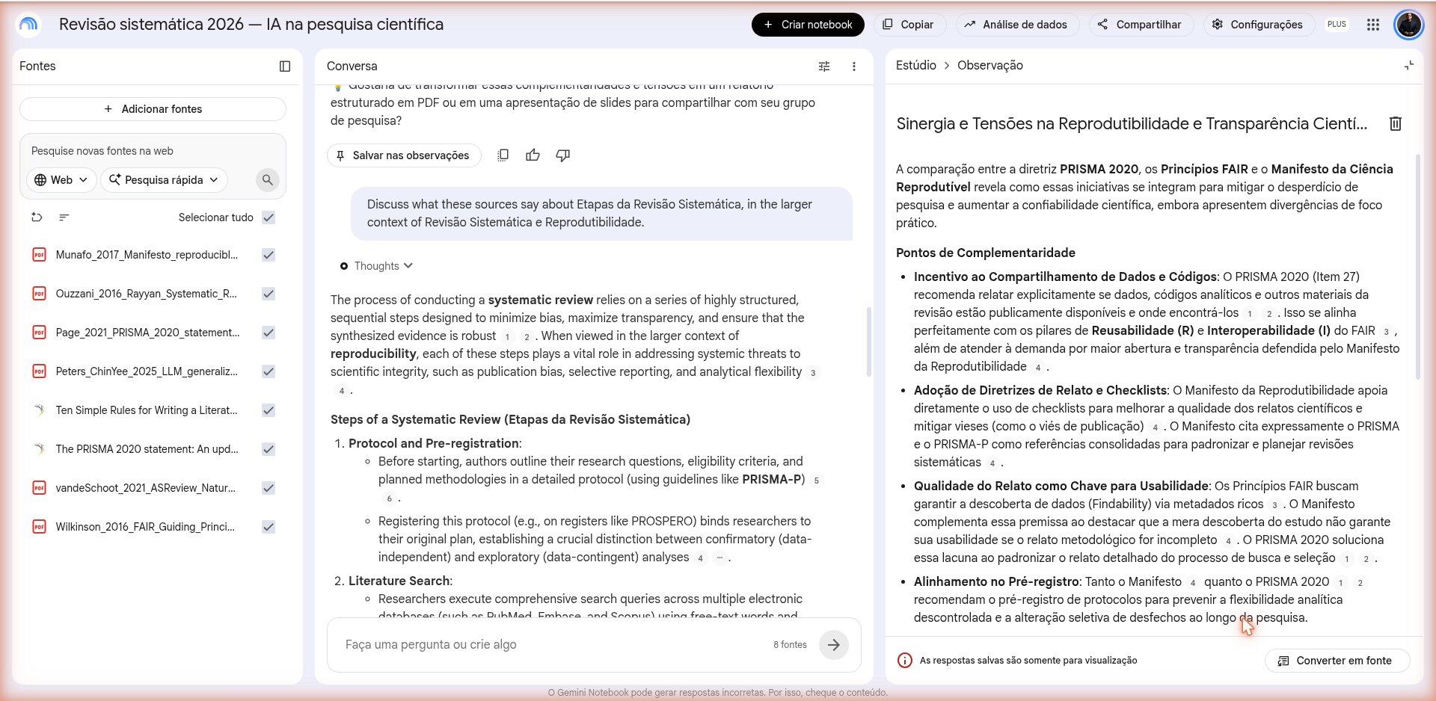Screen dimensions: 1436x701
Task: Open the Conversa three-dot menu
Action: tap(854, 67)
